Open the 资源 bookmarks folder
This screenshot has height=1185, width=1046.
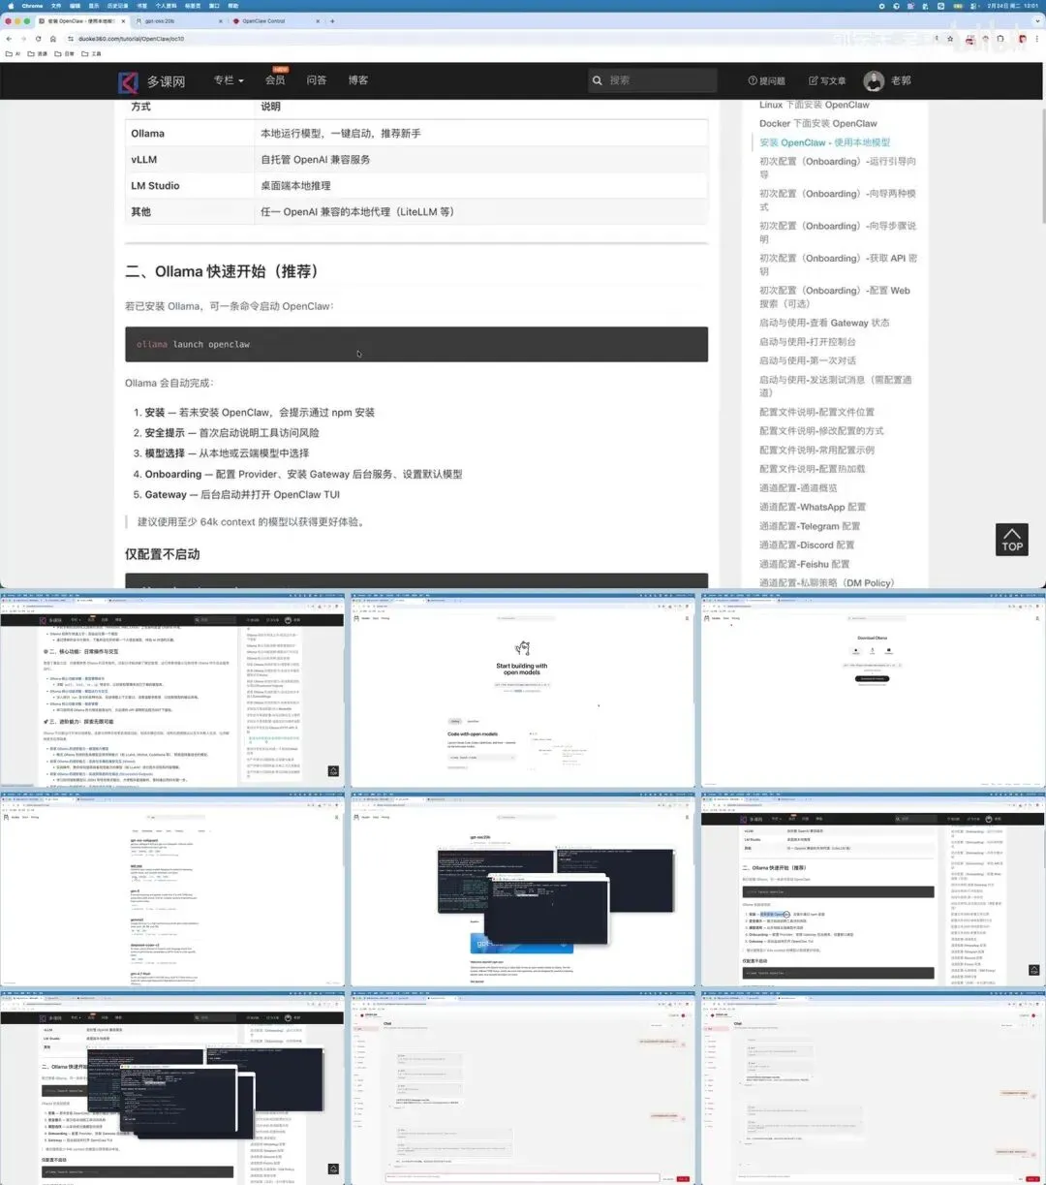tap(38, 53)
